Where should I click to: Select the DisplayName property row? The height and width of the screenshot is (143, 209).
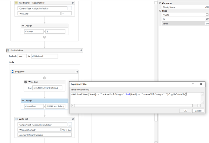click(185, 7)
